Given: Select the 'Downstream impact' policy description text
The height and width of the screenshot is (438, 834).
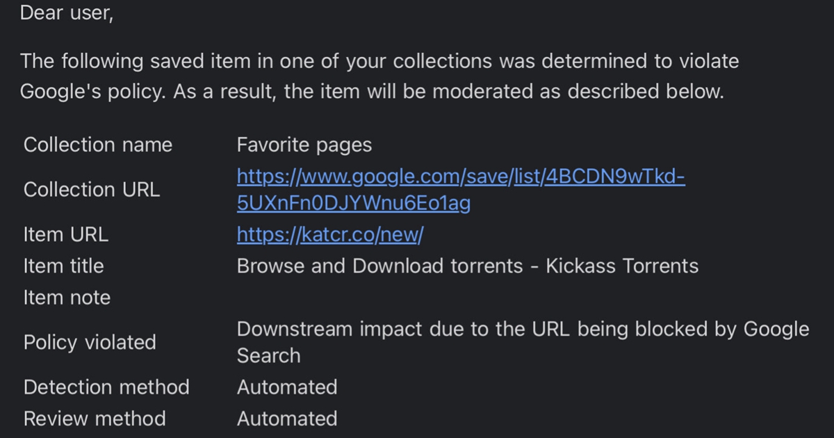Looking at the screenshot, I should click(523, 342).
